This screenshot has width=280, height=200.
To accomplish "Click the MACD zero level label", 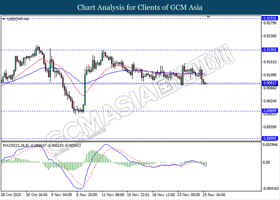I will pos(266,162).
